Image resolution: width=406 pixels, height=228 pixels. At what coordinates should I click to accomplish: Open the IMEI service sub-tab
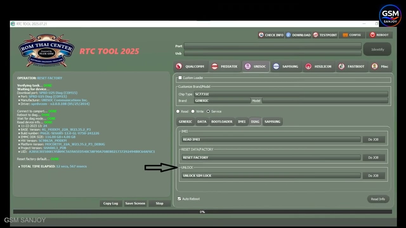242,122
